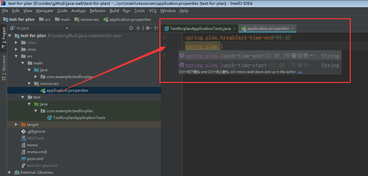Click the Collapse All icon in Project panel
Screen dimensions: 368x176
point(138,28)
